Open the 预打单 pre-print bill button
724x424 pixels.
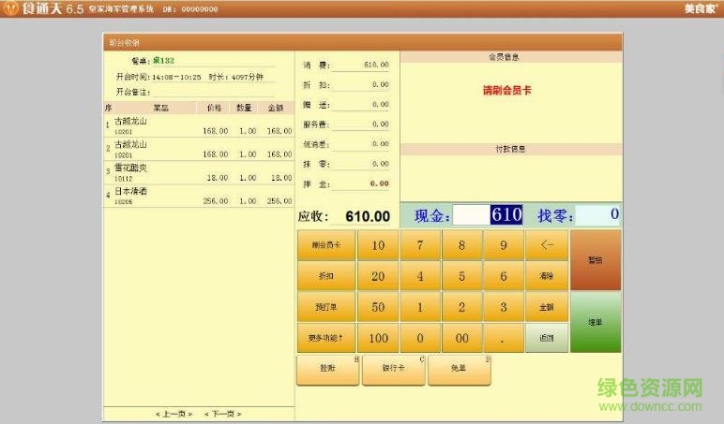click(x=325, y=307)
